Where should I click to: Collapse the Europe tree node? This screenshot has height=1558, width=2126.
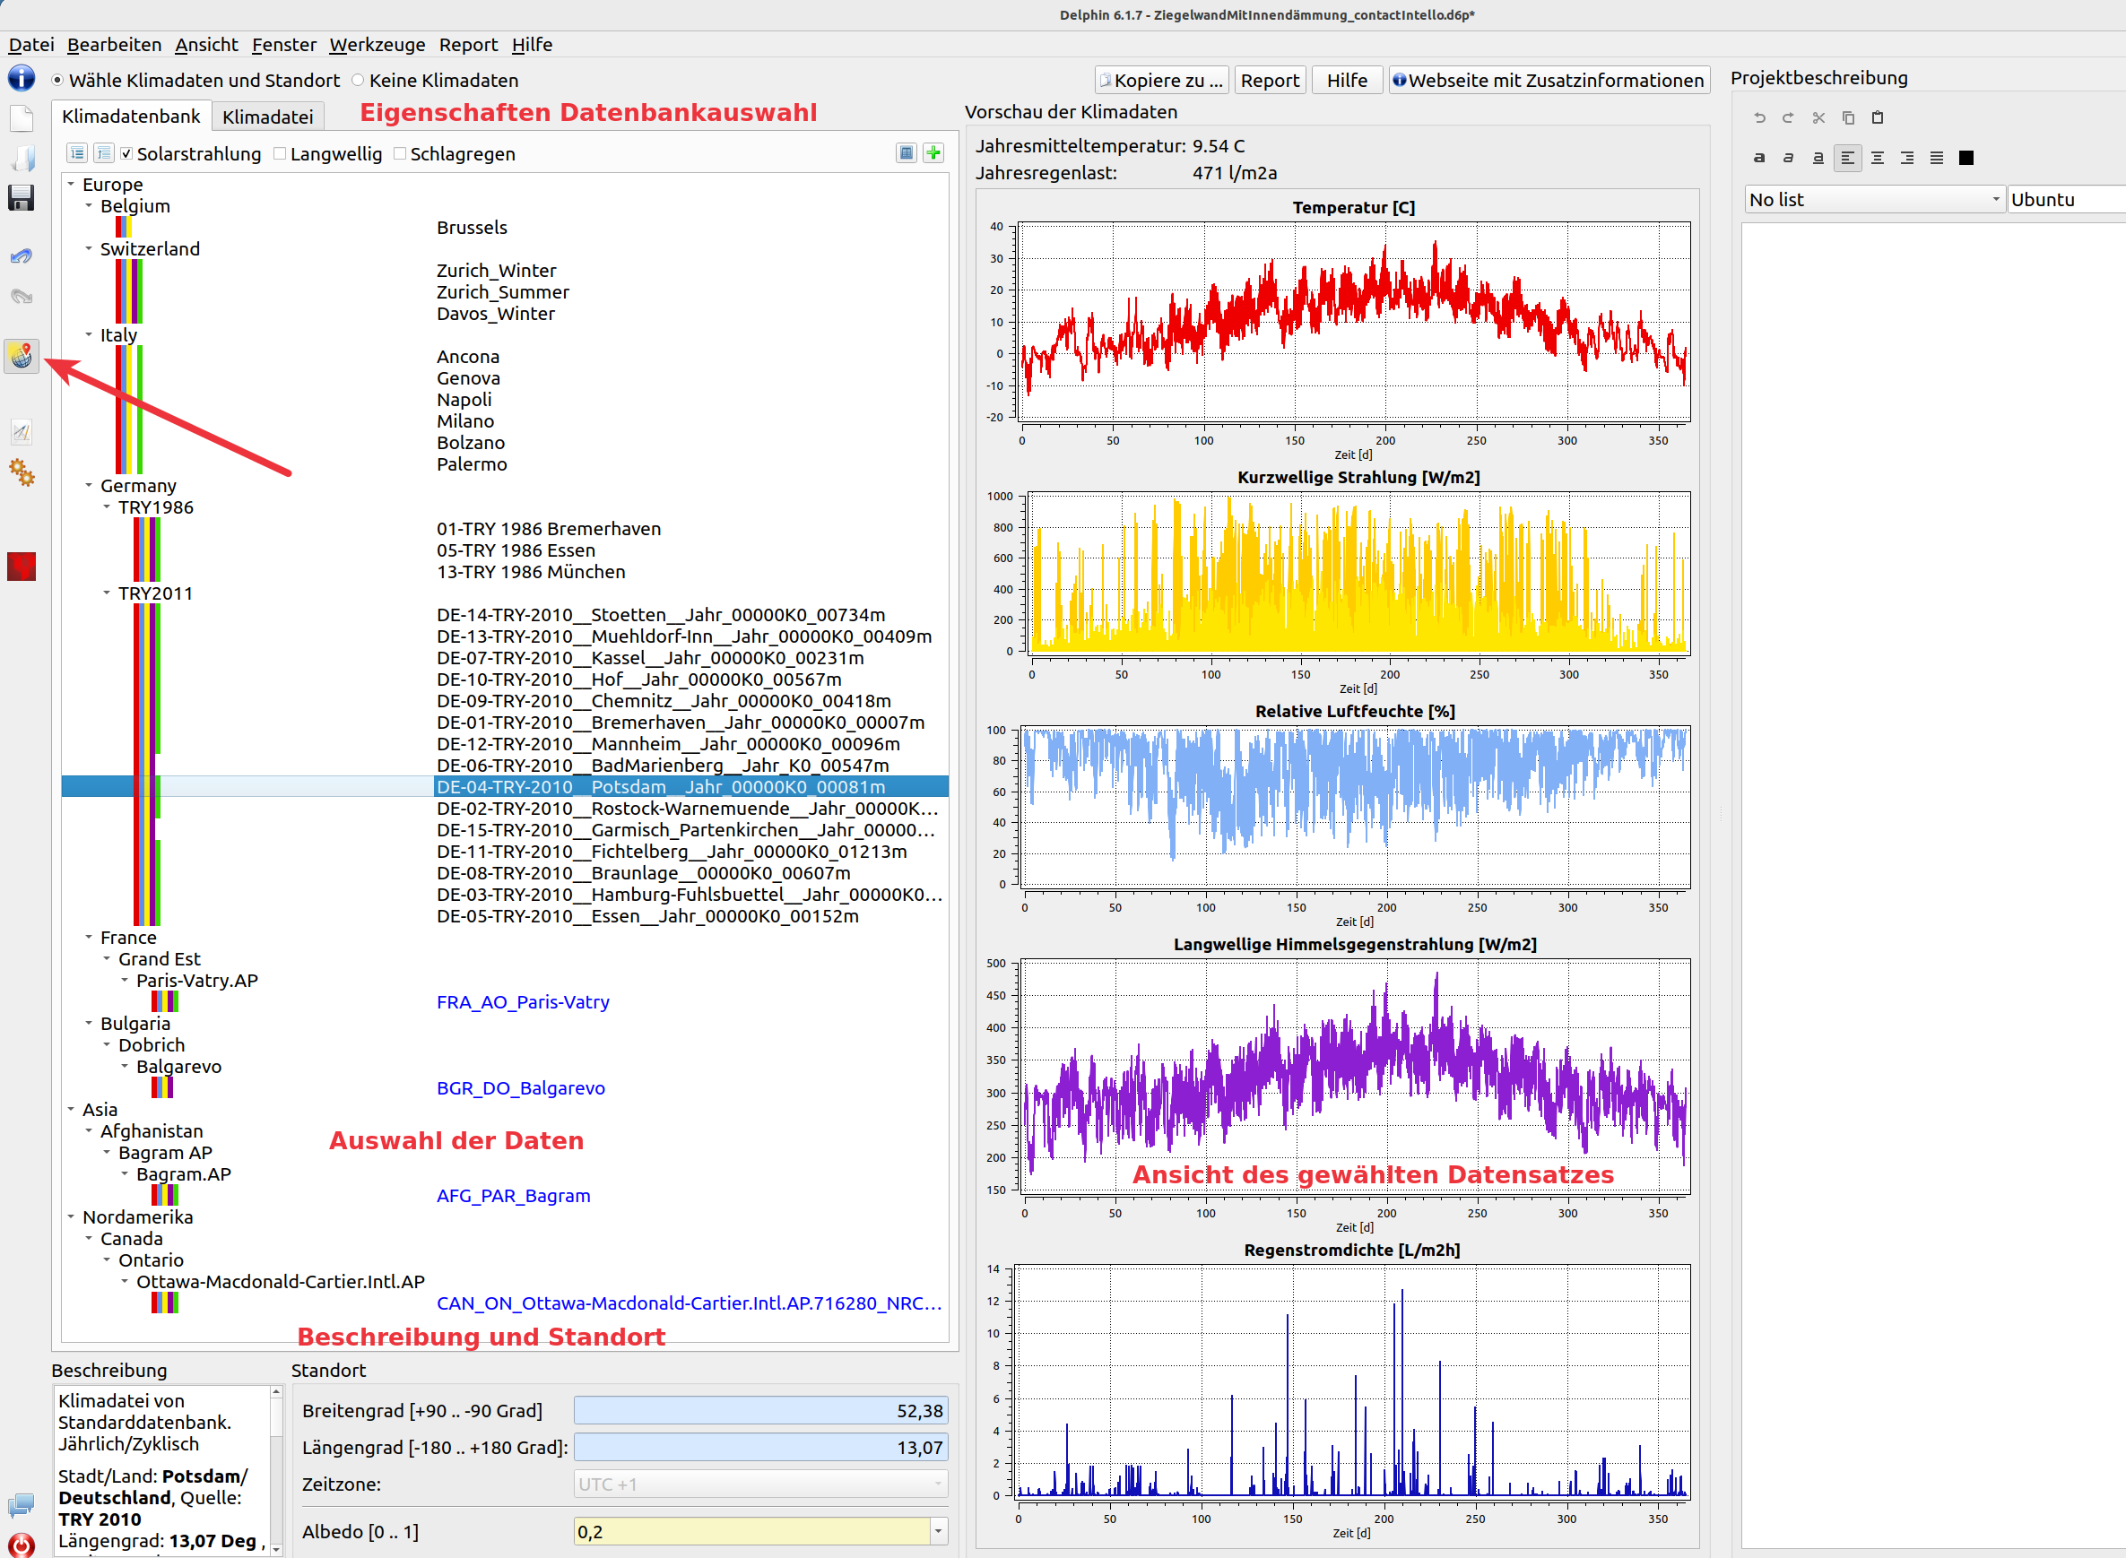71,185
